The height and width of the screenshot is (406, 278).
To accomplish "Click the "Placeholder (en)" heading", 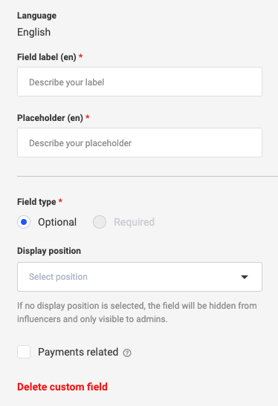I will 50,118.
